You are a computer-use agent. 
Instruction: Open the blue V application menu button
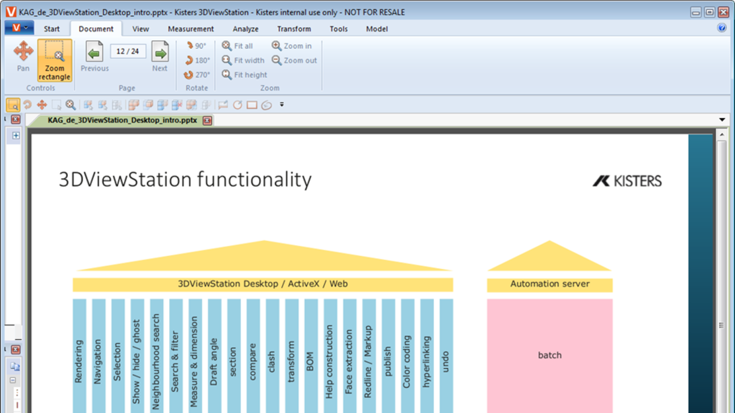[x=19, y=28]
